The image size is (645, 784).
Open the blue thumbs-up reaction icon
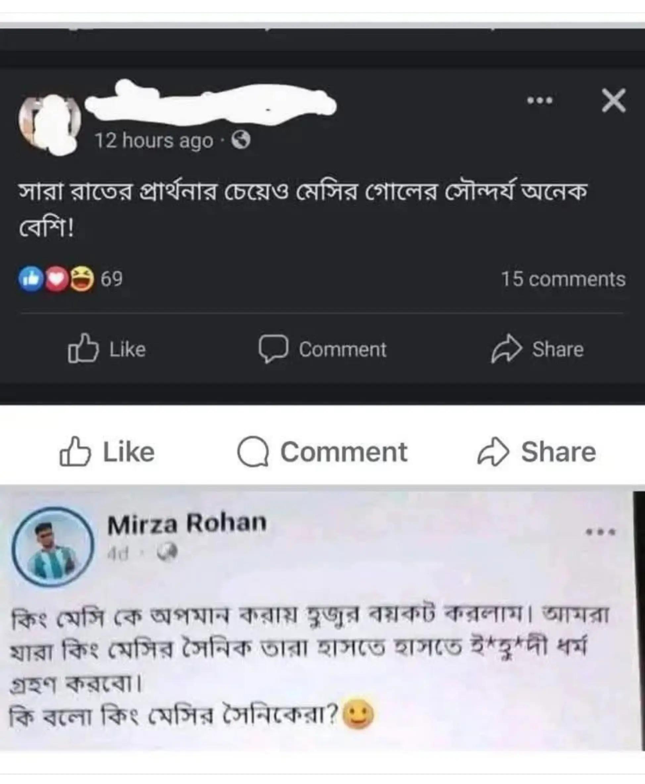pyautogui.click(x=31, y=279)
